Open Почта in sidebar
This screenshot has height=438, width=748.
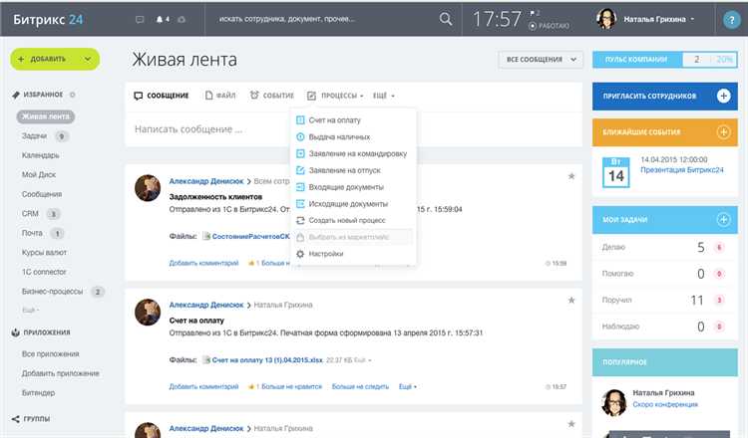[x=32, y=233]
